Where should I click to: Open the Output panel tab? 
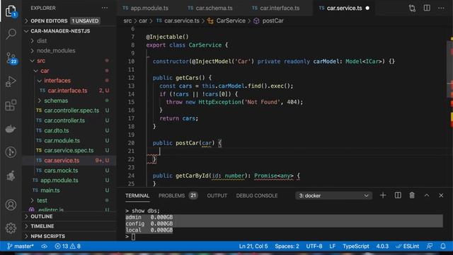(217, 195)
